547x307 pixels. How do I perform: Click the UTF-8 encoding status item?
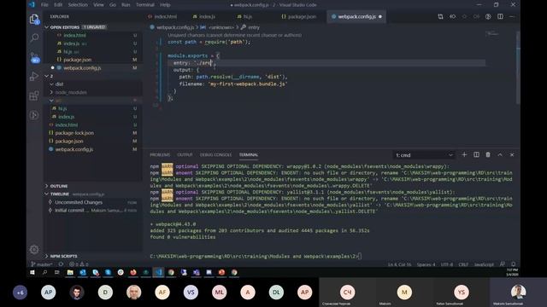[x=446, y=264]
